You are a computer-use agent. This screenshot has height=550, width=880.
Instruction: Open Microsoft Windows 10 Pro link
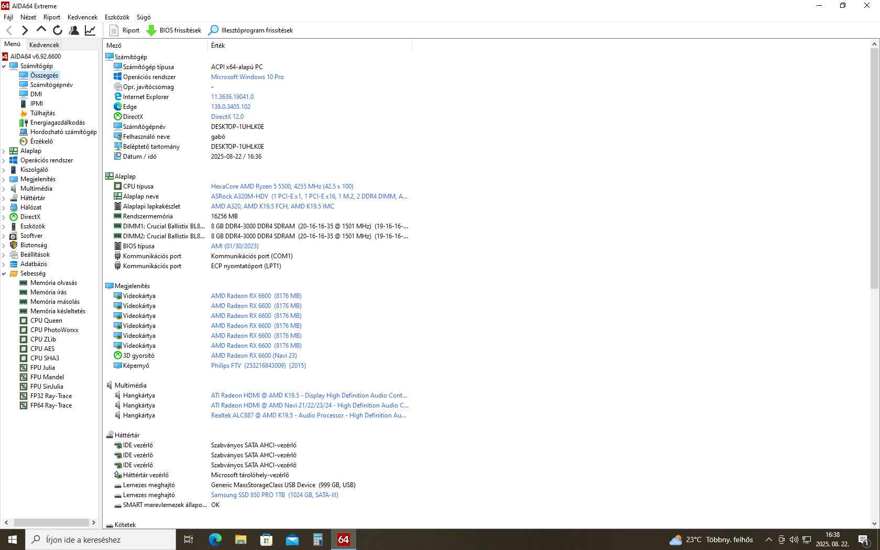[x=247, y=77]
